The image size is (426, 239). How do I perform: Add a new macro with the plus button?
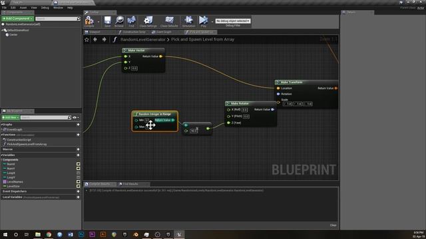coord(79,149)
